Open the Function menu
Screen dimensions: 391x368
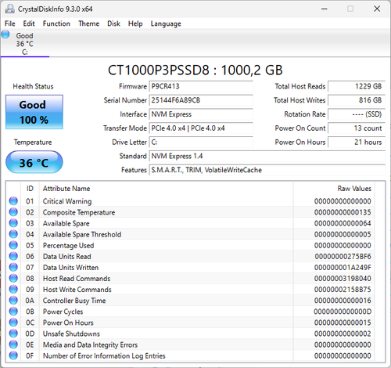(56, 23)
